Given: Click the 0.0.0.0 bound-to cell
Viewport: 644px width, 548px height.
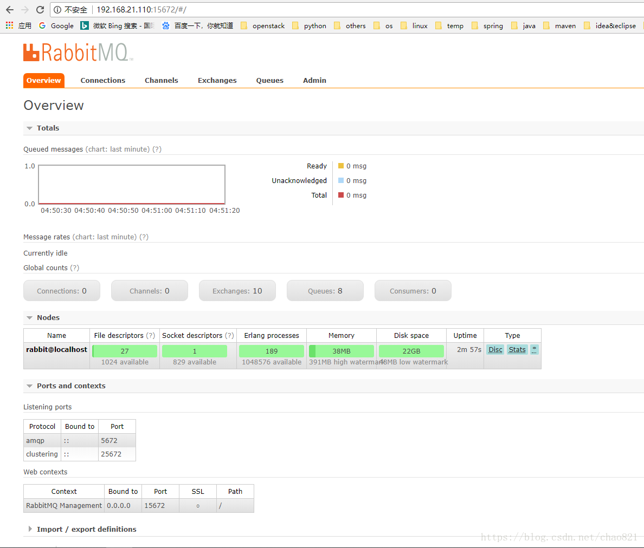Looking at the screenshot, I should coord(123,505).
